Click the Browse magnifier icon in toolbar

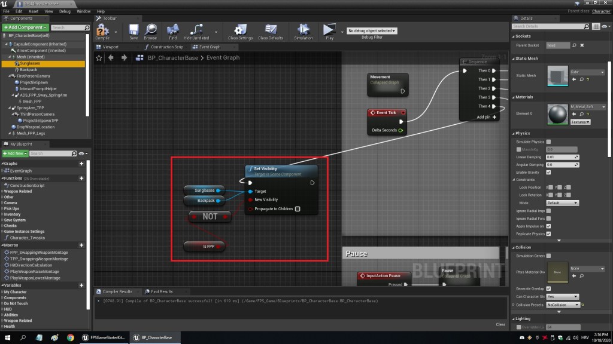pyautogui.click(x=150, y=29)
